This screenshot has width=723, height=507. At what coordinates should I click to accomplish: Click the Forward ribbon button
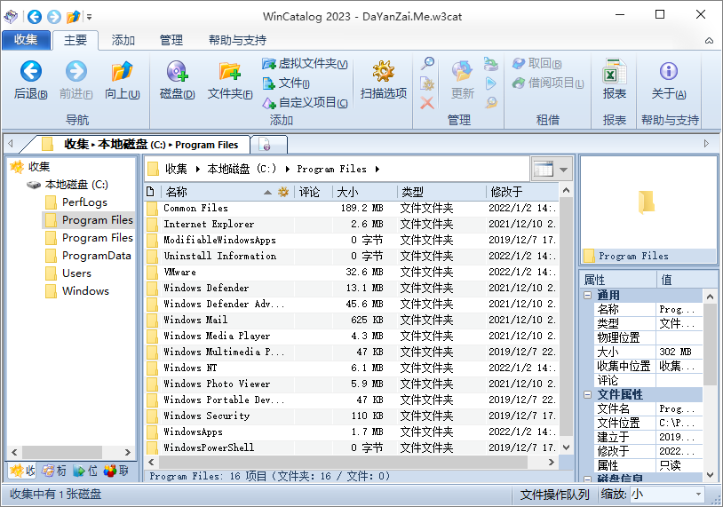(x=76, y=80)
